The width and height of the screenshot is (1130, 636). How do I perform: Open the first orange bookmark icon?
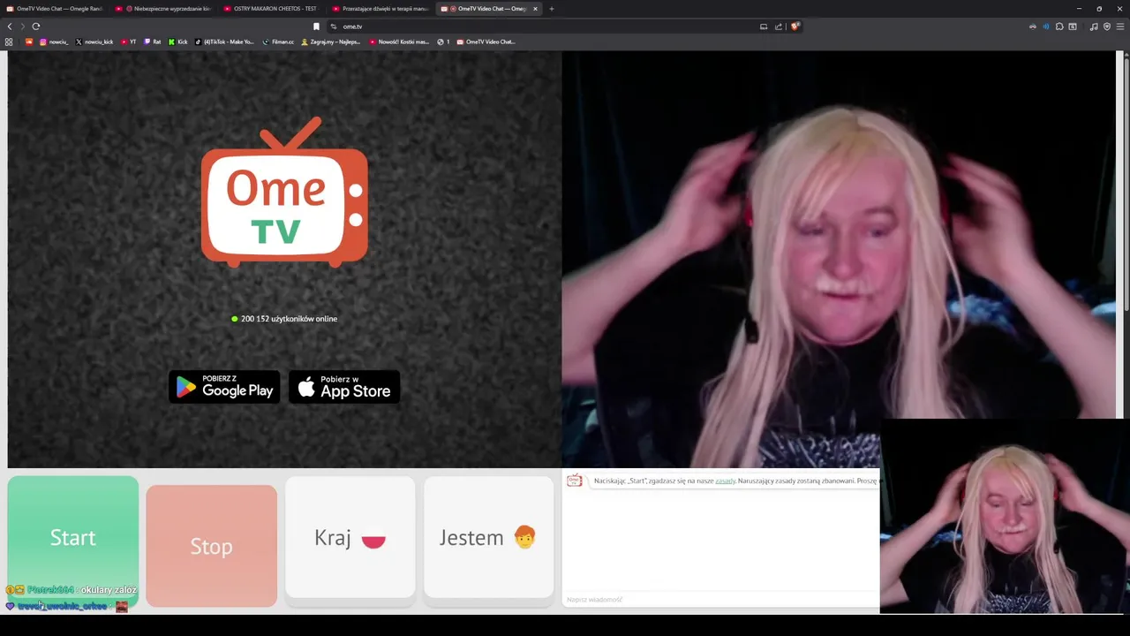(28, 42)
